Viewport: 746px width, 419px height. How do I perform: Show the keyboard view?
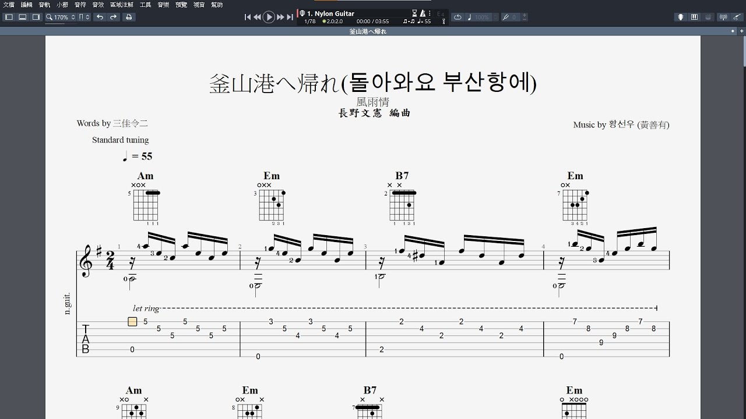[x=694, y=17]
